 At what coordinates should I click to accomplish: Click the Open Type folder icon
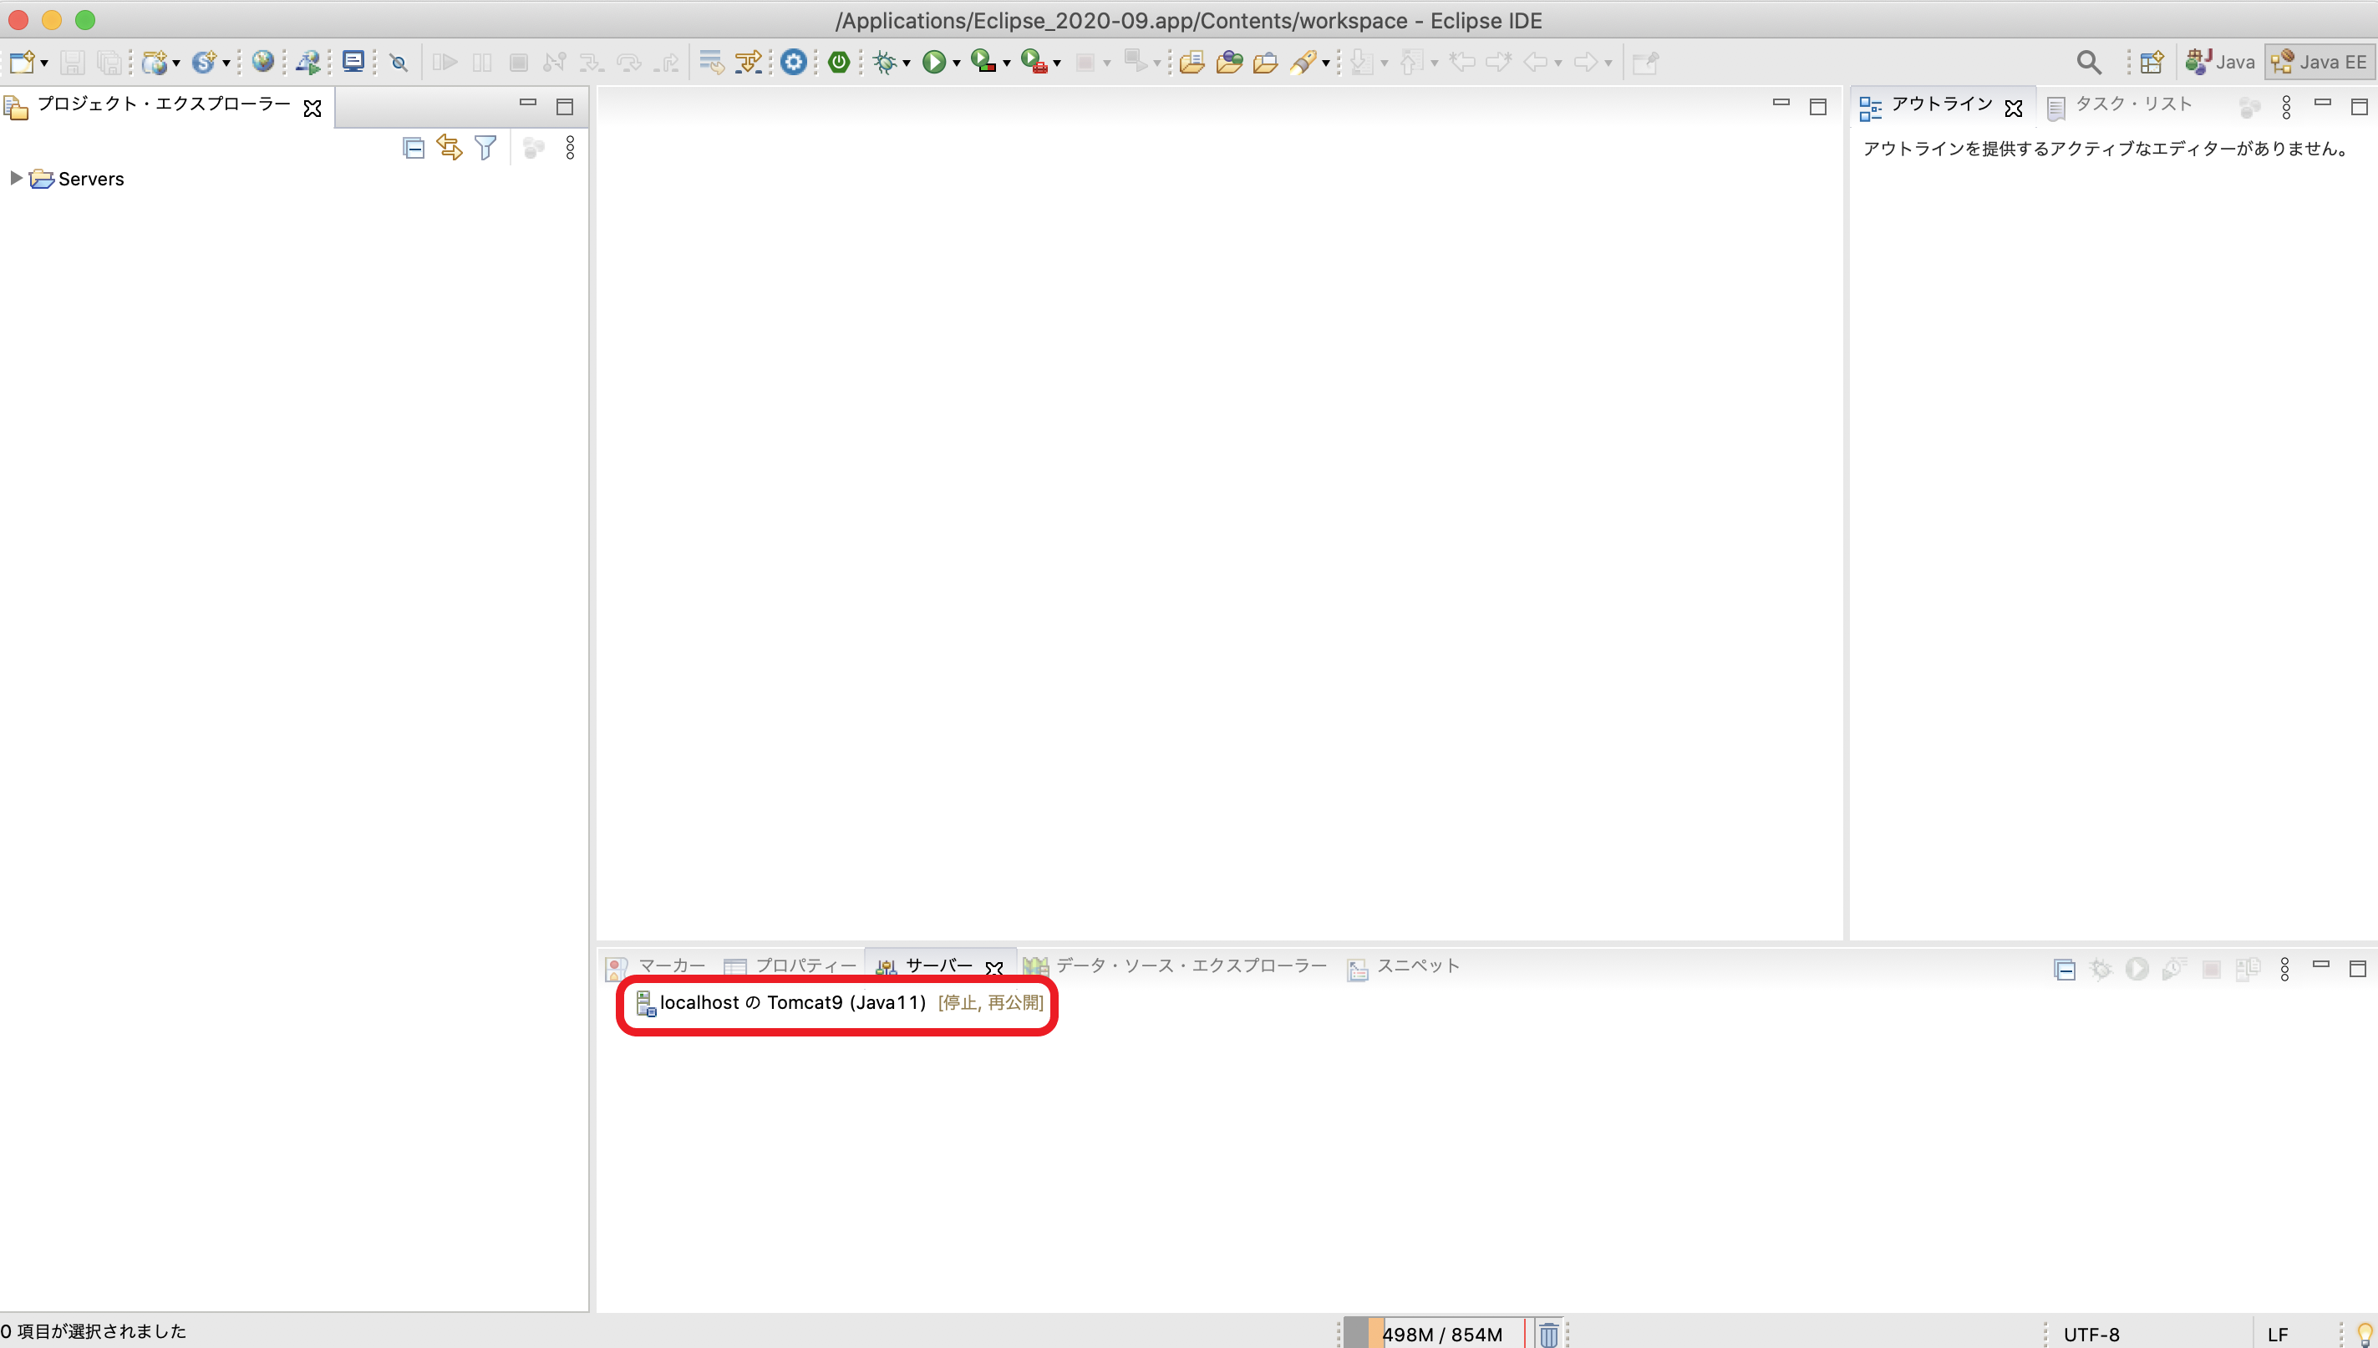point(1192,62)
